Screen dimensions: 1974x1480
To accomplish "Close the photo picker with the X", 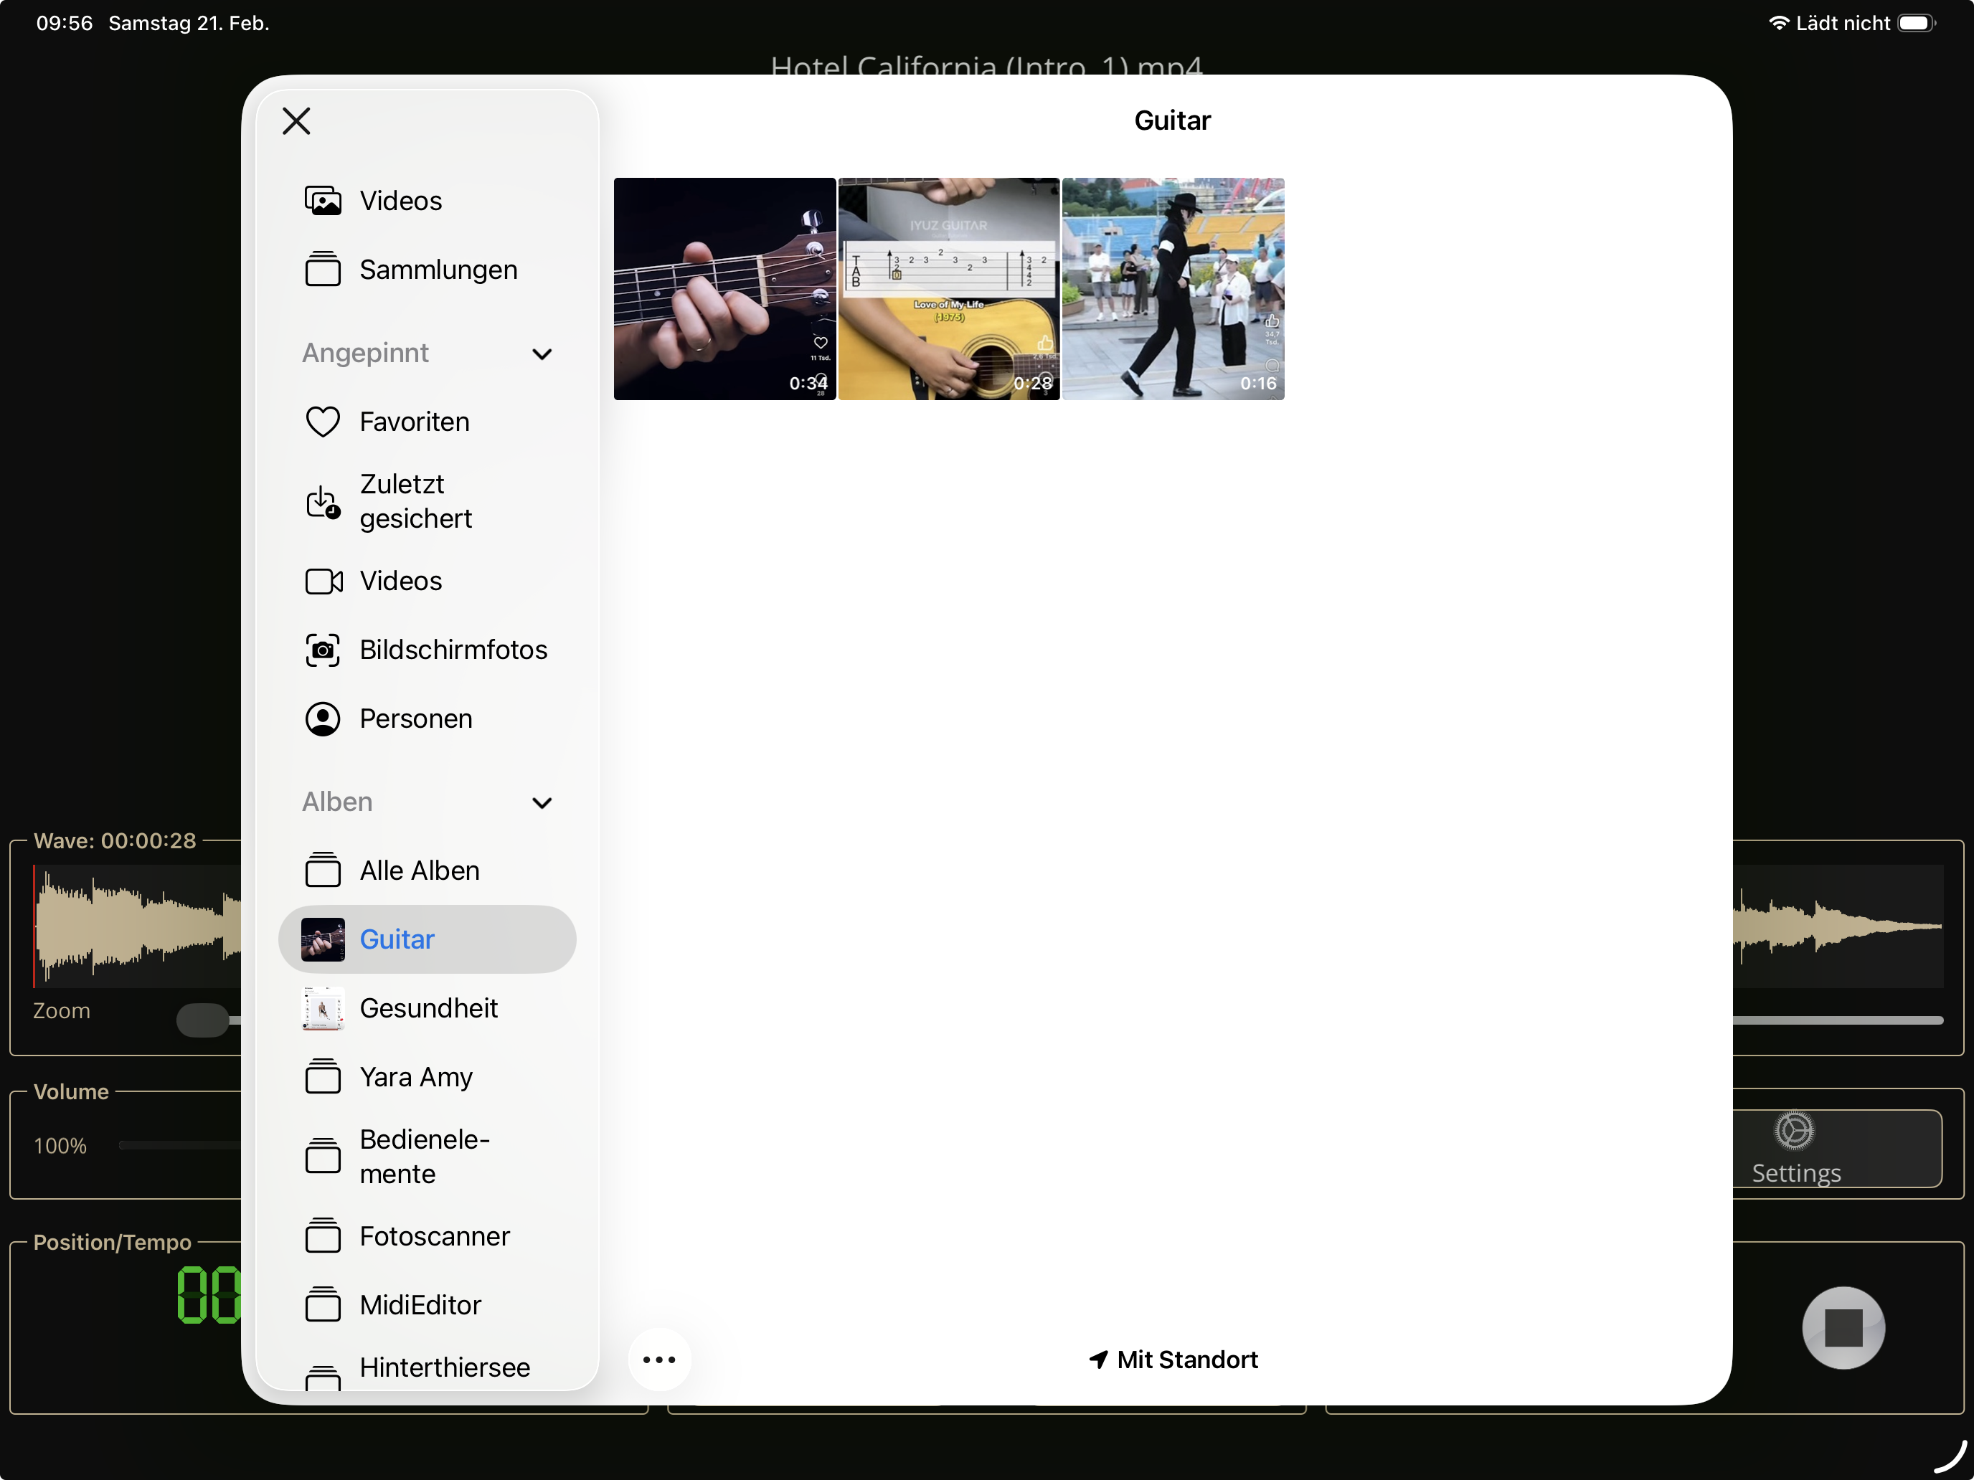I will (x=296, y=120).
